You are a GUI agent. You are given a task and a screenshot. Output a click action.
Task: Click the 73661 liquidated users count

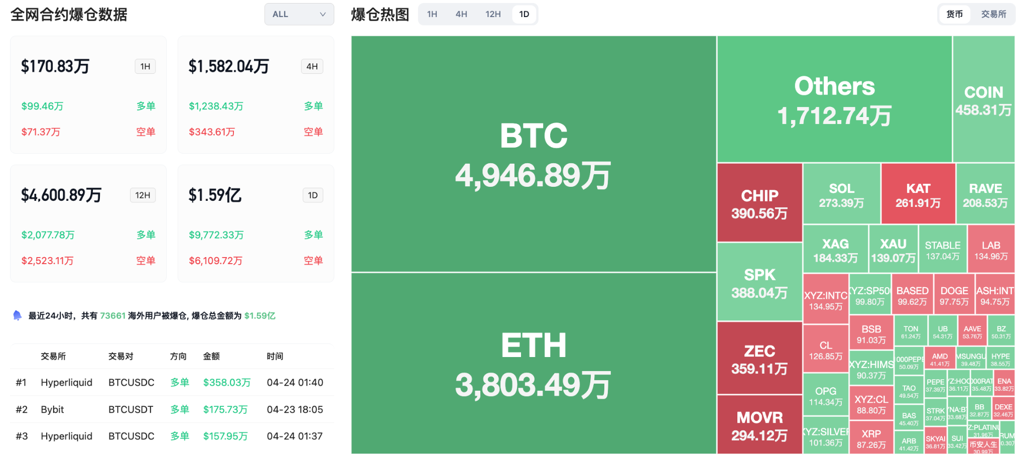[x=112, y=316]
